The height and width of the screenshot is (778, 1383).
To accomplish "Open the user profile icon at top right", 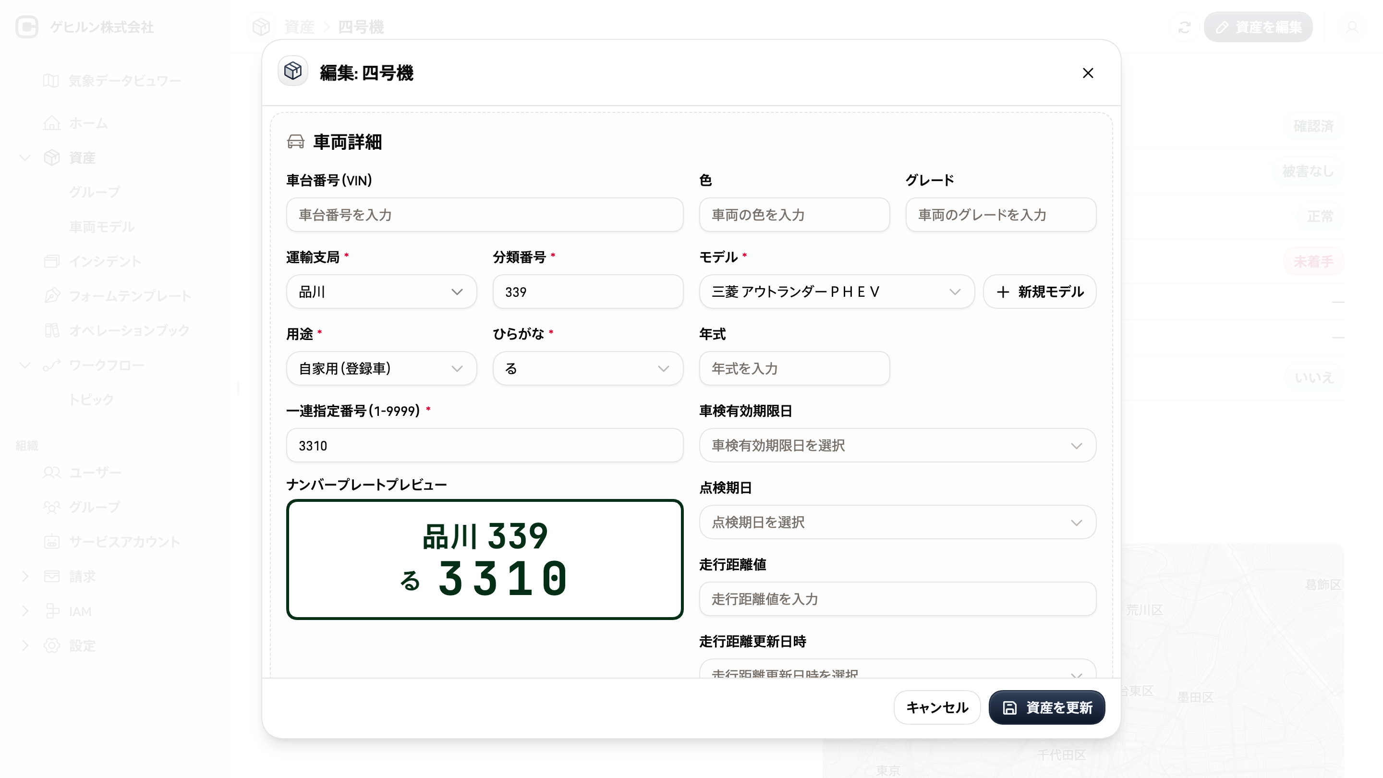I will (x=1352, y=27).
